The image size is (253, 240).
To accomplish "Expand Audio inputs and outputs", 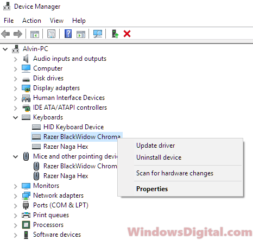I will 16,59.
